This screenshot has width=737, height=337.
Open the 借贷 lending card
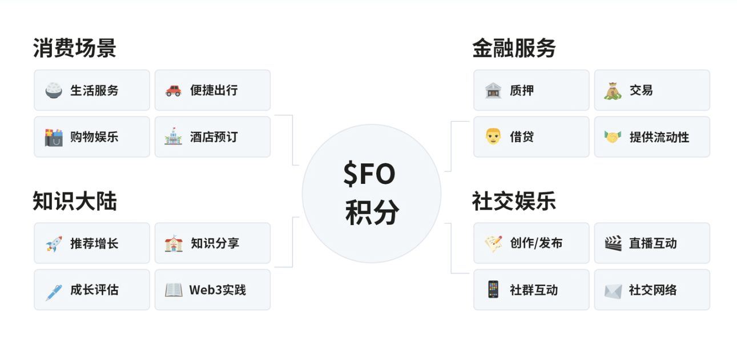coord(531,137)
